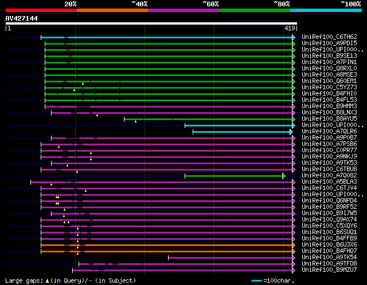Select the UniRef100_B8AYU5 label
This screenshot has height=285, width=367.
pos(329,118)
